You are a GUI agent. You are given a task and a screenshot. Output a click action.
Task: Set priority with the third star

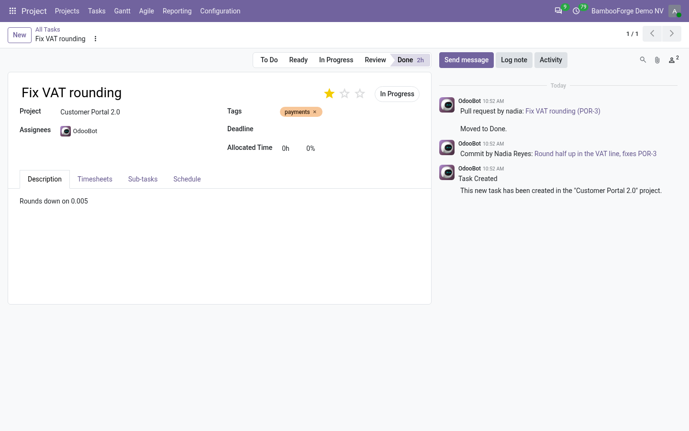pyautogui.click(x=360, y=94)
